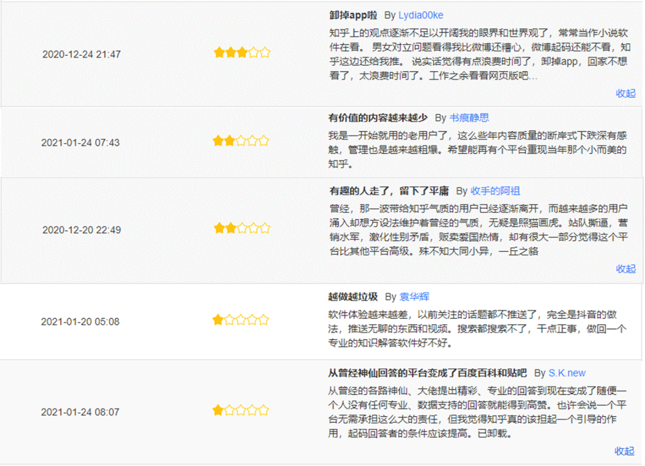Screen dimensions: 645x466
Task: Collapse the 百度百科和贴吧 review with 收起
Action: point(624,451)
